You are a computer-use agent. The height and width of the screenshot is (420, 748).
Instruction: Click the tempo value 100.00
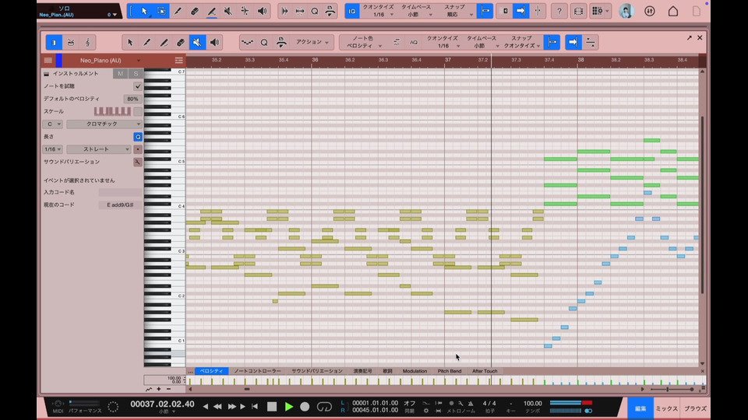pyautogui.click(x=532, y=404)
